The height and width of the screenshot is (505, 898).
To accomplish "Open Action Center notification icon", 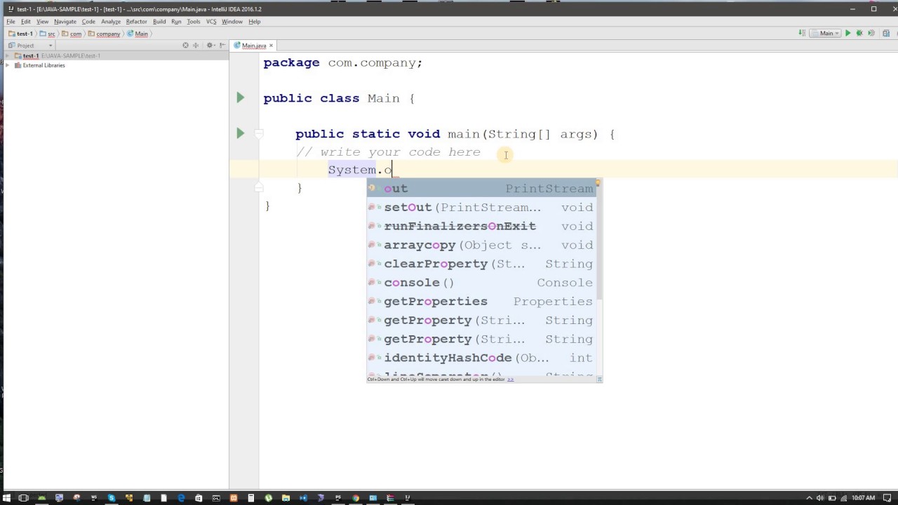I will 887,498.
